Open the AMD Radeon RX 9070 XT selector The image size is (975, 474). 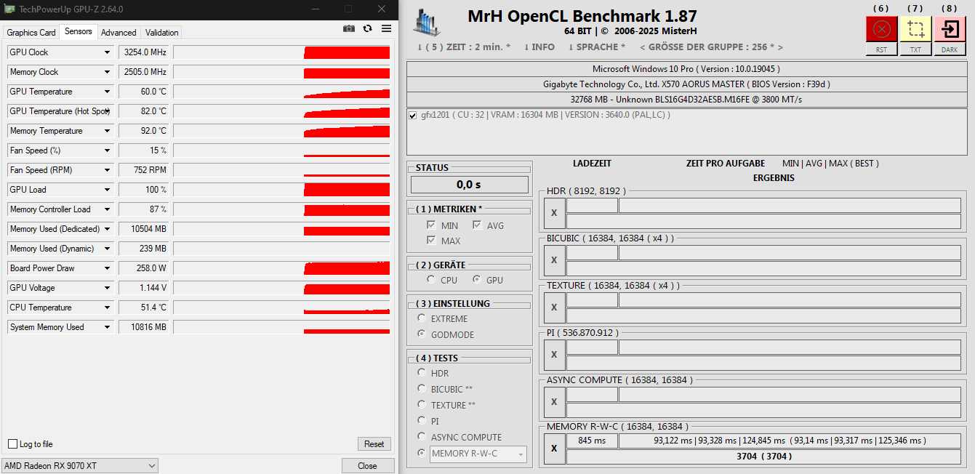tap(80, 465)
